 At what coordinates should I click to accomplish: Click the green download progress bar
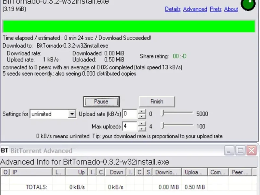(129, 26)
